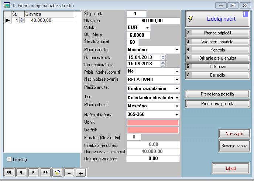
Task: Click the Prenos odplačil button
Action: tap(217, 33)
